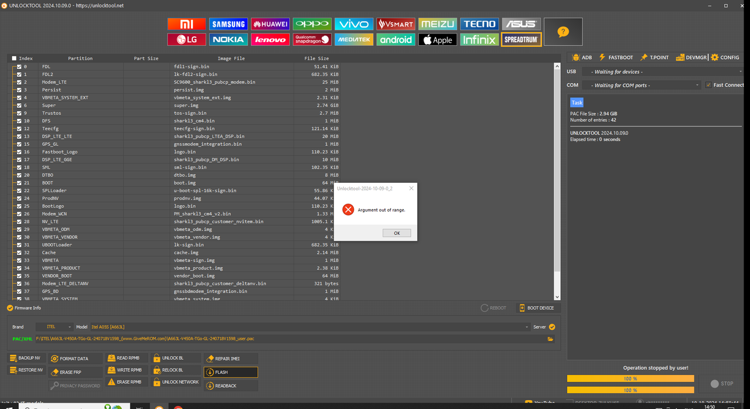Click the RESTORE NV button
The image size is (750, 409).
click(26, 370)
